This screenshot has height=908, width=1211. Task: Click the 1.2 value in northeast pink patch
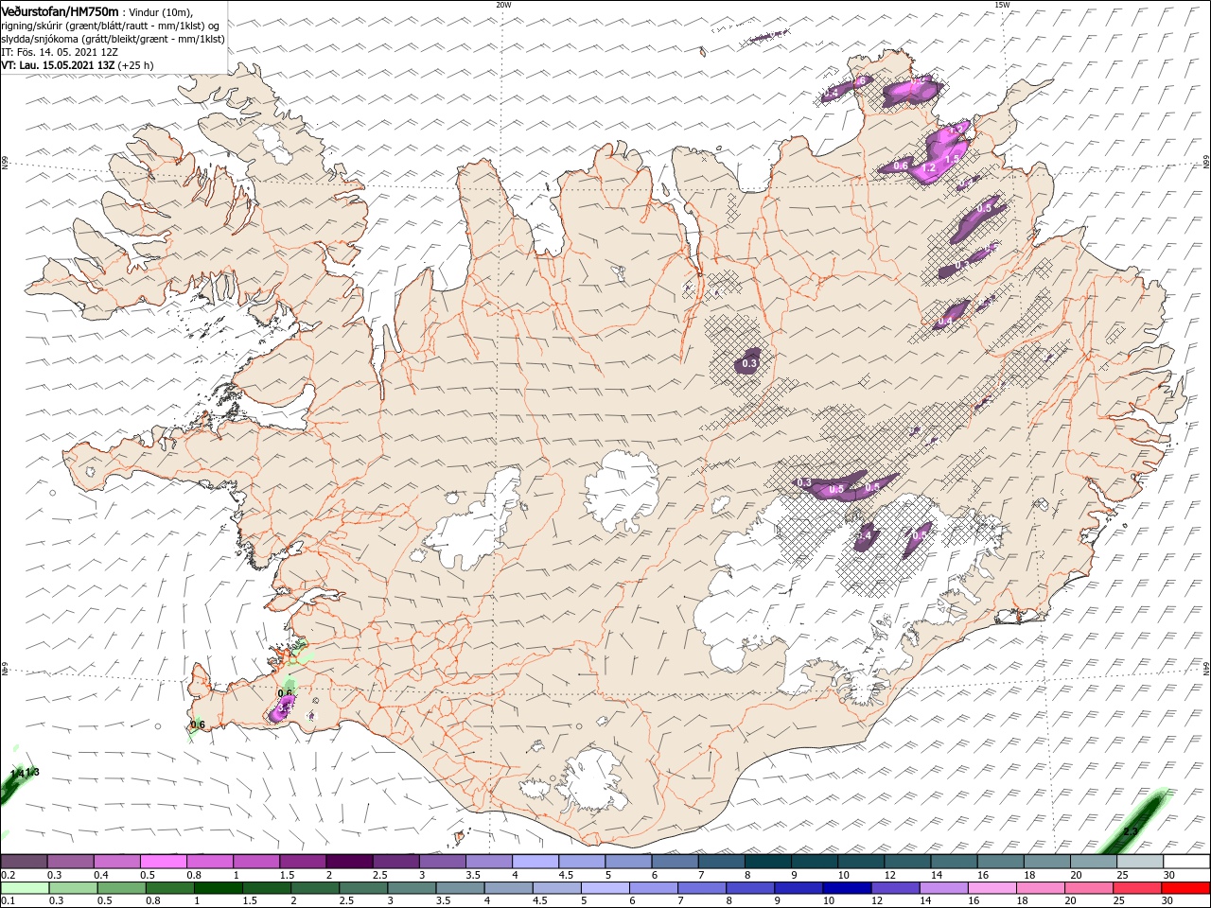click(929, 168)
